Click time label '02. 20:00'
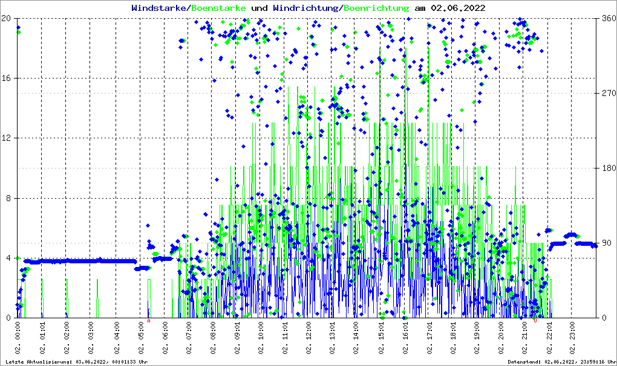This screenshot has height=366, width=617. tap(501, 338)
